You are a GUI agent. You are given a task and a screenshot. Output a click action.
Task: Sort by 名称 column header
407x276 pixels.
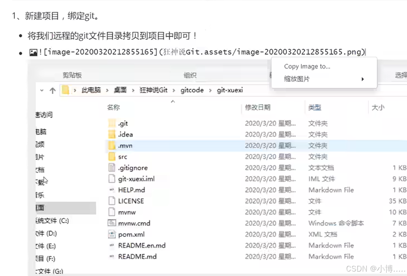pos(113,107)
